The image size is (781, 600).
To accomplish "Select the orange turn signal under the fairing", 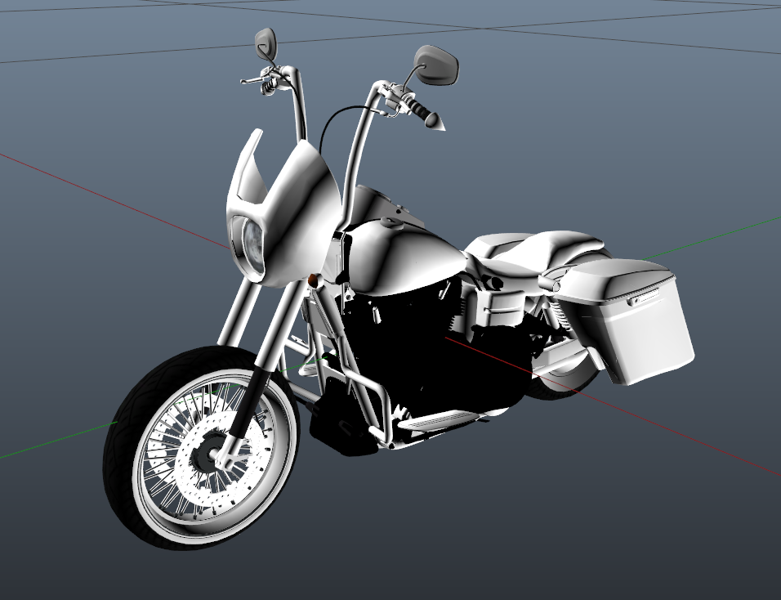I will click(x=313, y=280).
